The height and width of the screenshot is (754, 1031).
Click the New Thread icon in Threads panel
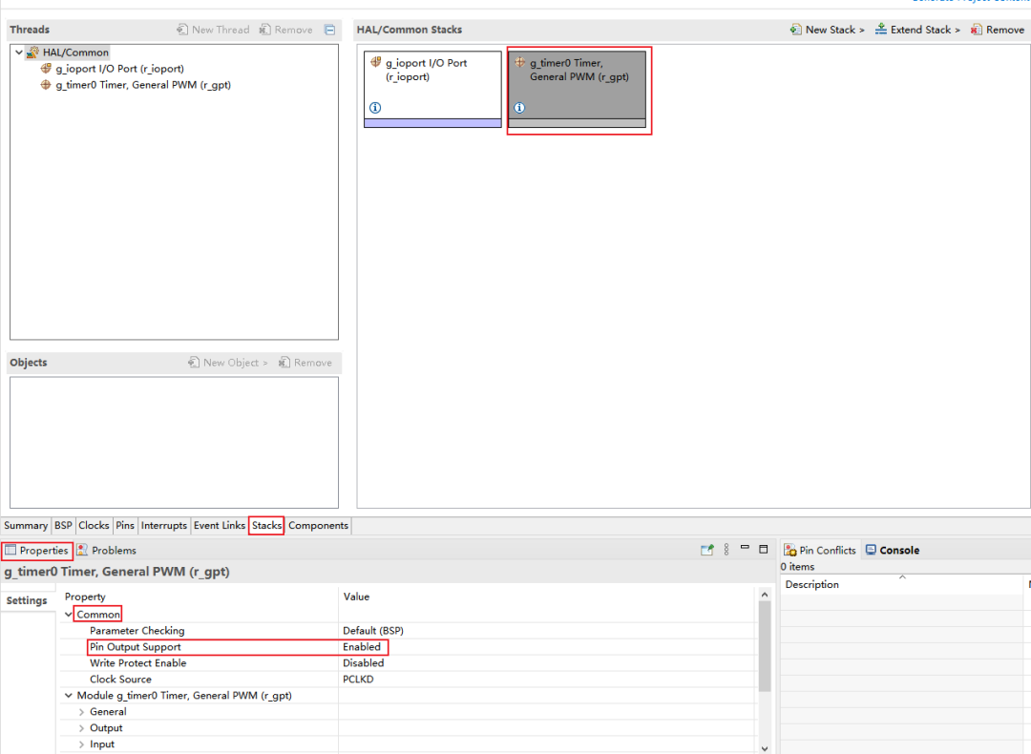coord(182,30)
